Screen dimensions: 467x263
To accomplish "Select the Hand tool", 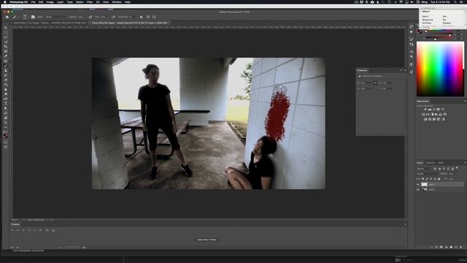I will 6,118.
